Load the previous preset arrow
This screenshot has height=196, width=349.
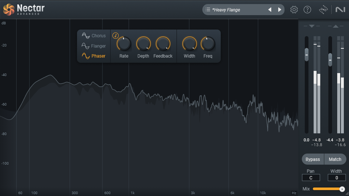click(270, 10)
